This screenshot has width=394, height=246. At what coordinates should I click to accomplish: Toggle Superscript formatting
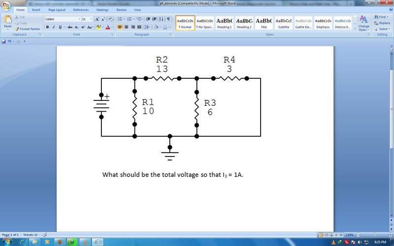click(x=83, y=27)
